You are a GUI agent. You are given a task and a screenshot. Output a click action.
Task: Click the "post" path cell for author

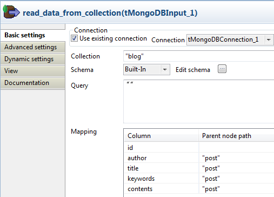click(237, 158)
